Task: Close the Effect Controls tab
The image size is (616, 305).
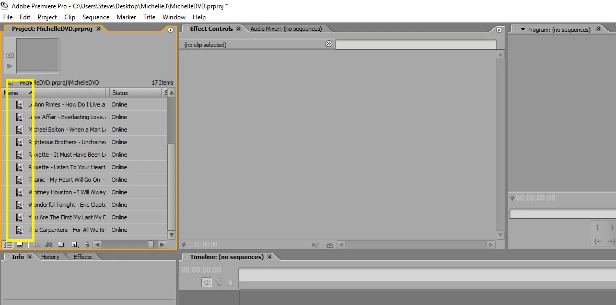Action: pyautogui.click(x=238, y=29)
